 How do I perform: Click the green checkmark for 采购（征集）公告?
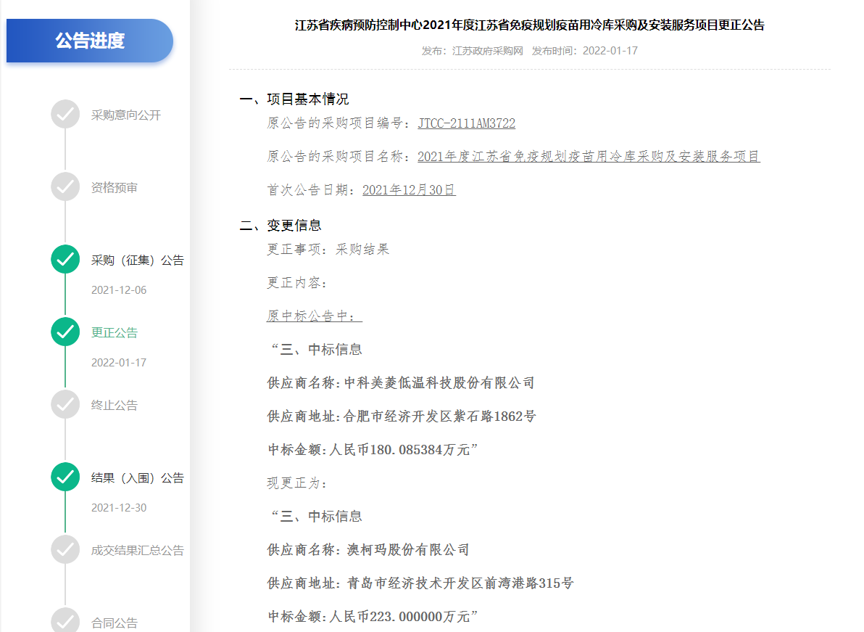tap(65, 259)
